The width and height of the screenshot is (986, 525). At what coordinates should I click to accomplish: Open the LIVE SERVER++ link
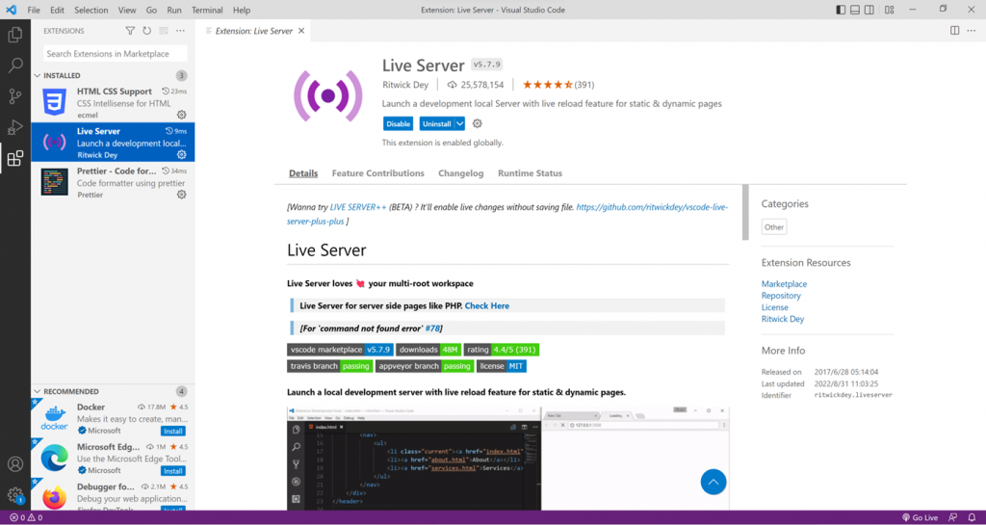(x=358, y=207)
